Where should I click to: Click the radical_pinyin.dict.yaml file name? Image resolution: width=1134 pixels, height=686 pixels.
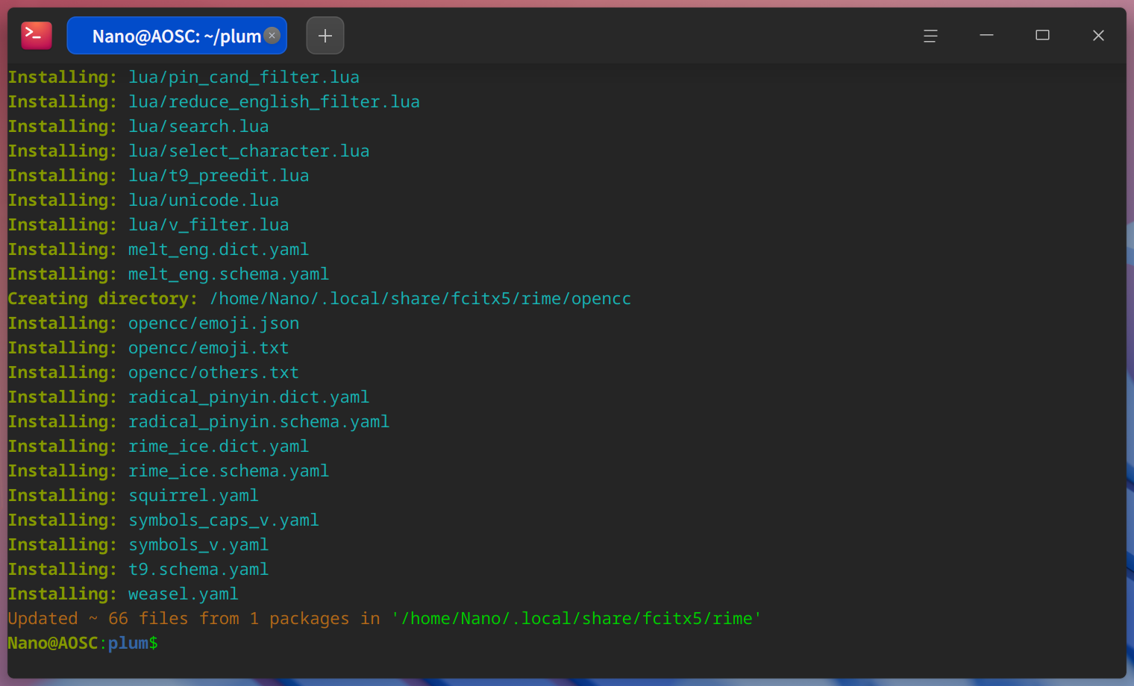[x=248, y=397]
